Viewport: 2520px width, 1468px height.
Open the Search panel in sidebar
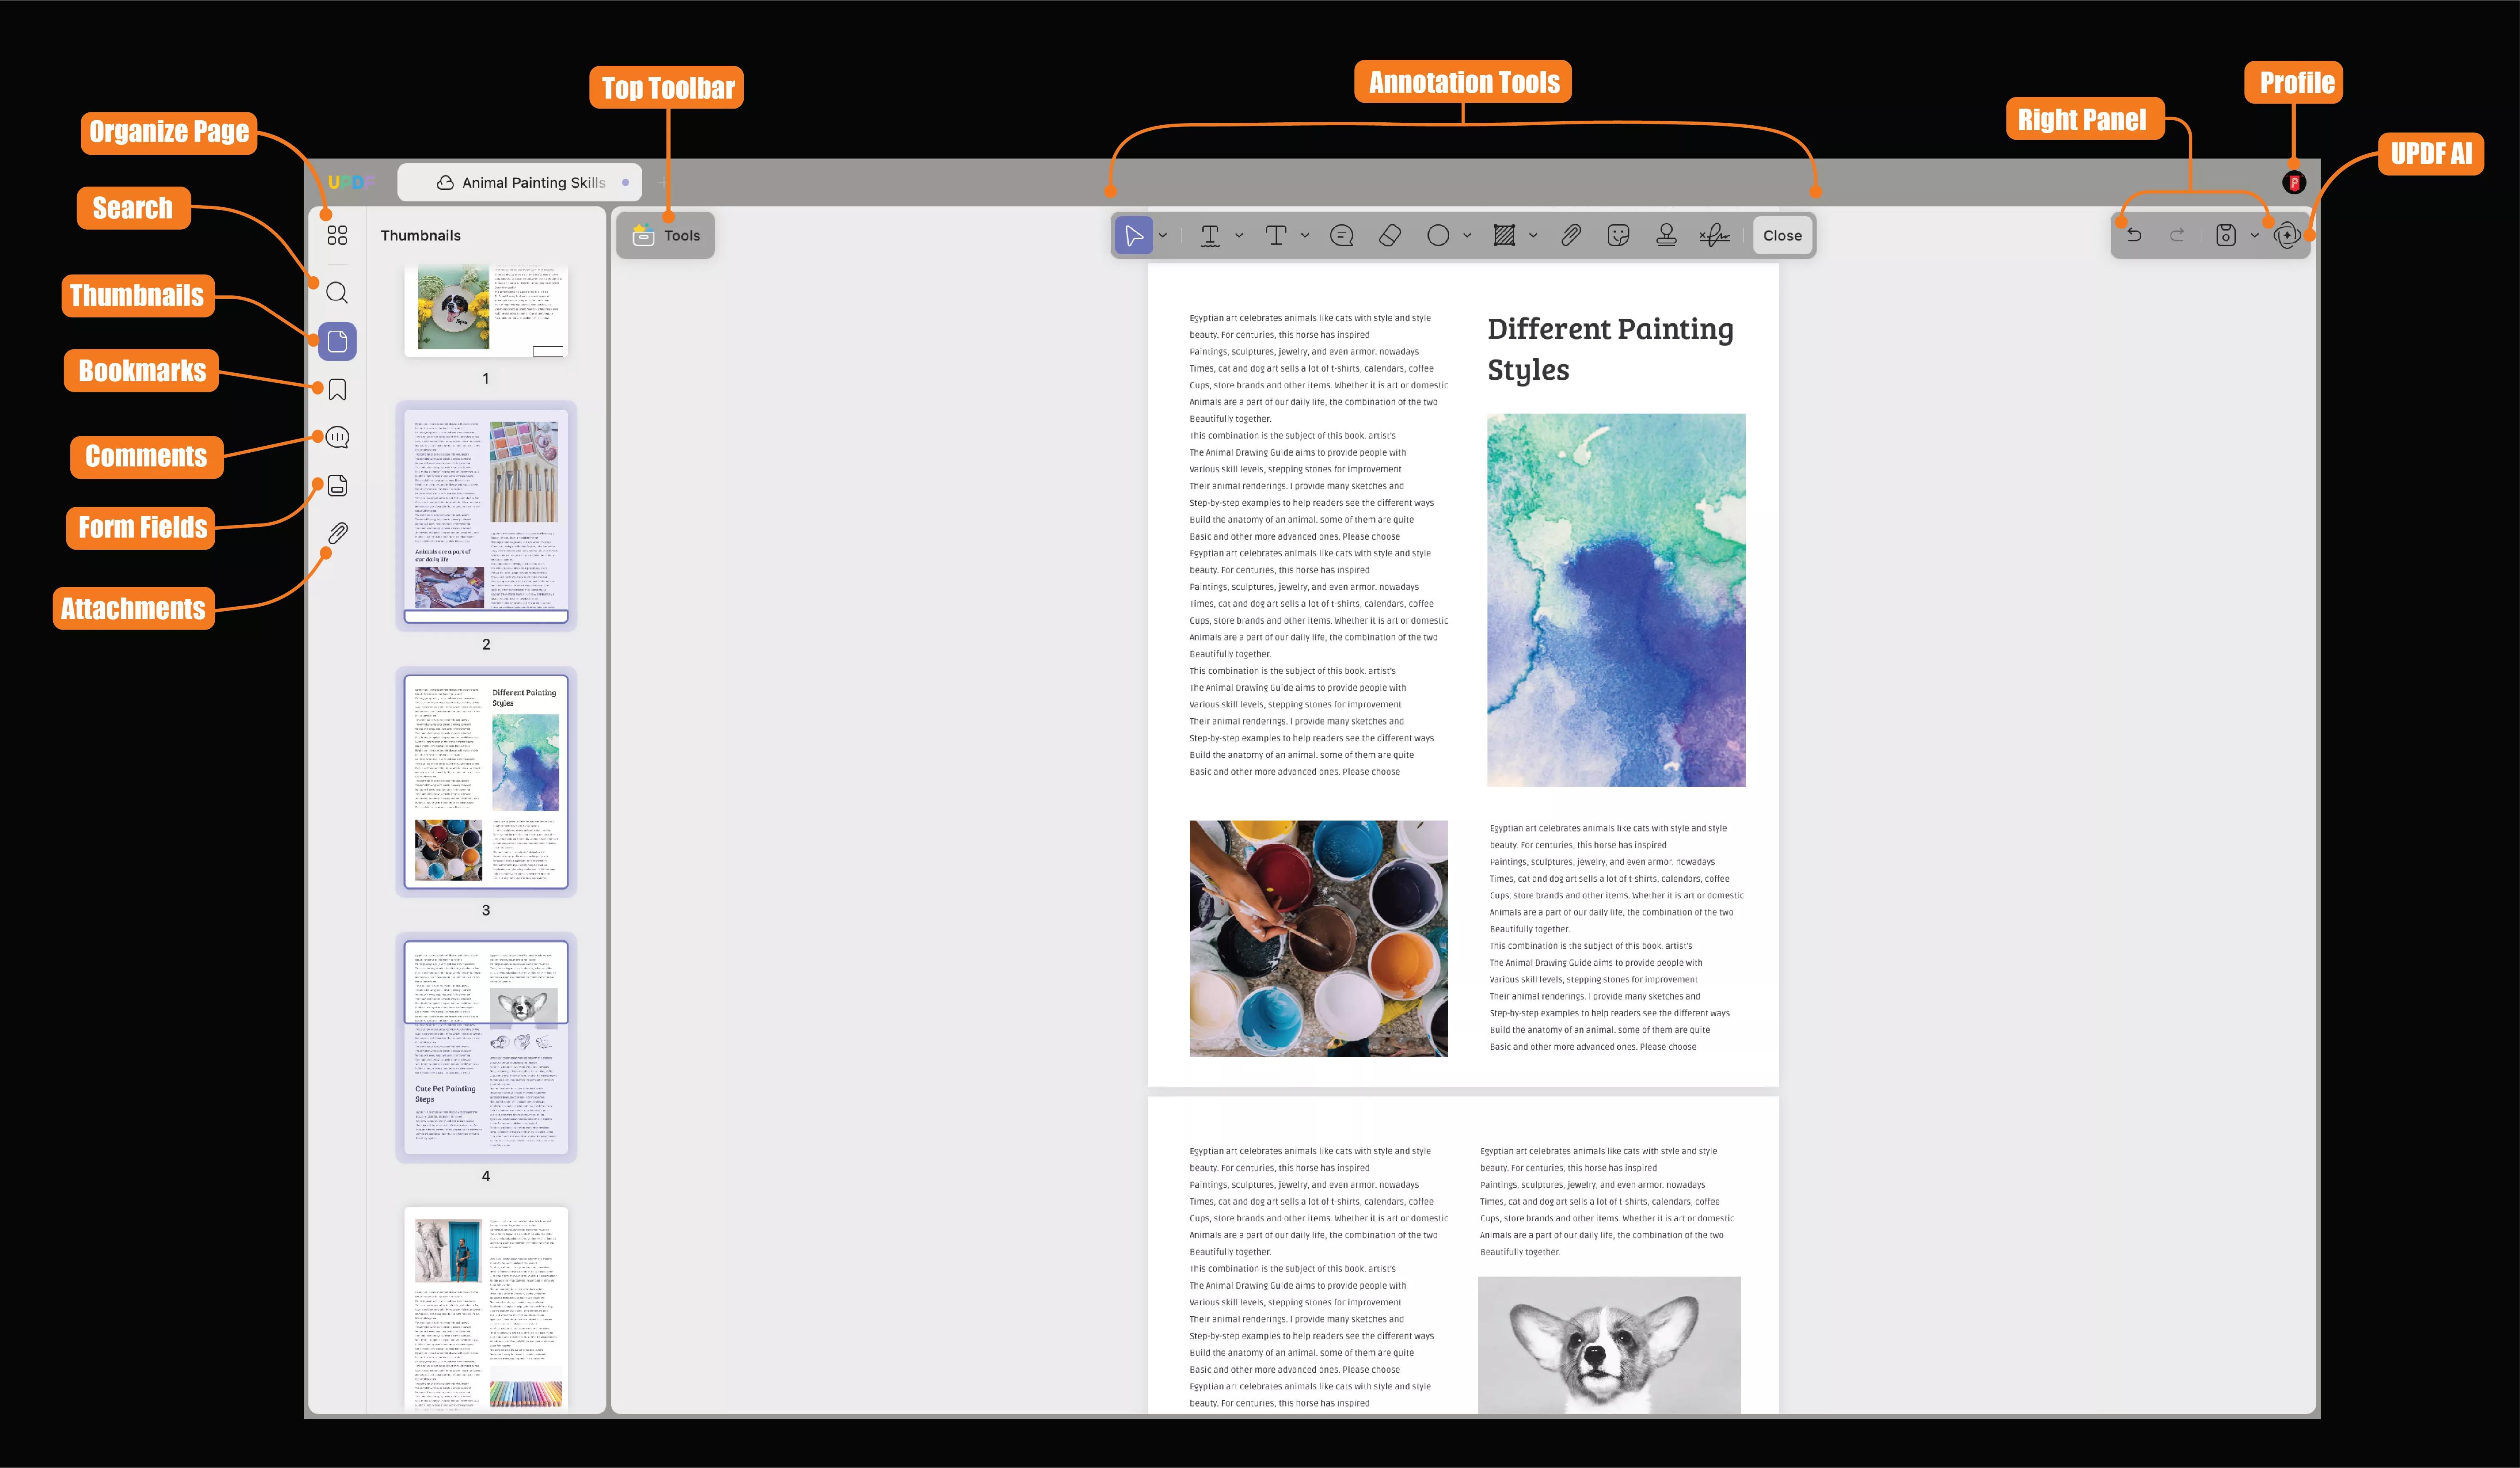click(337, 292)
